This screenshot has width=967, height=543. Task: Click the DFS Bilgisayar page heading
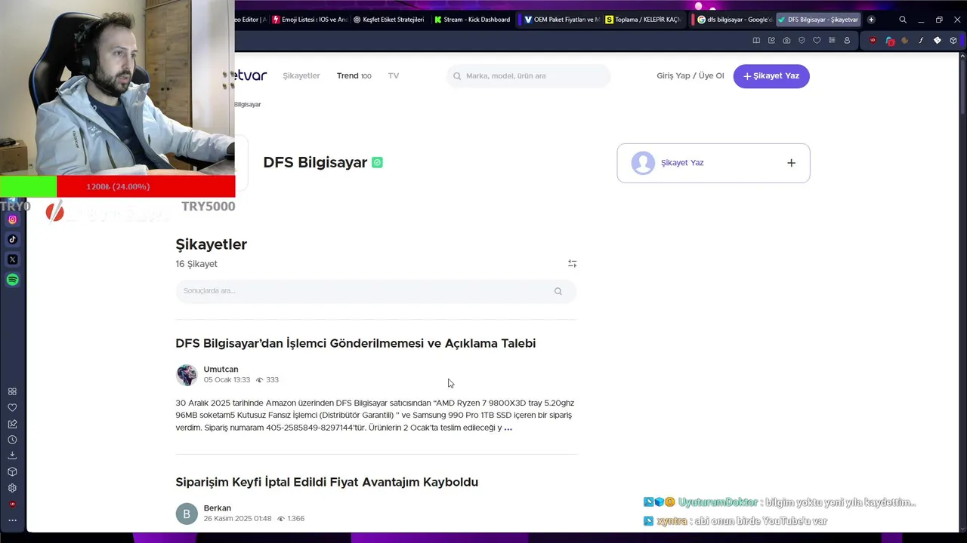coord(315,162)
